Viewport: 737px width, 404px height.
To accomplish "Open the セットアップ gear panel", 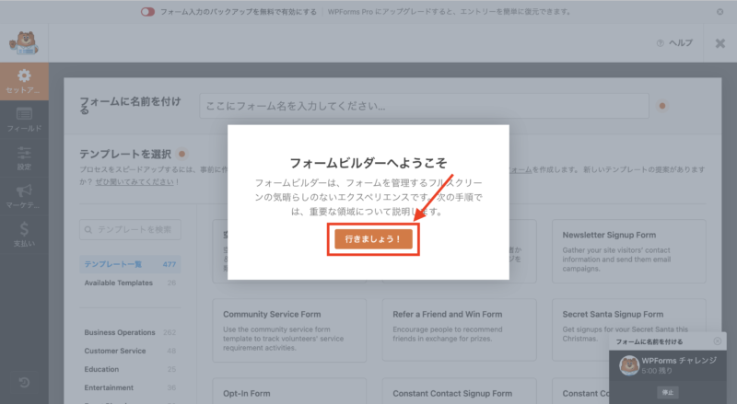I will (x=24, y=81).
